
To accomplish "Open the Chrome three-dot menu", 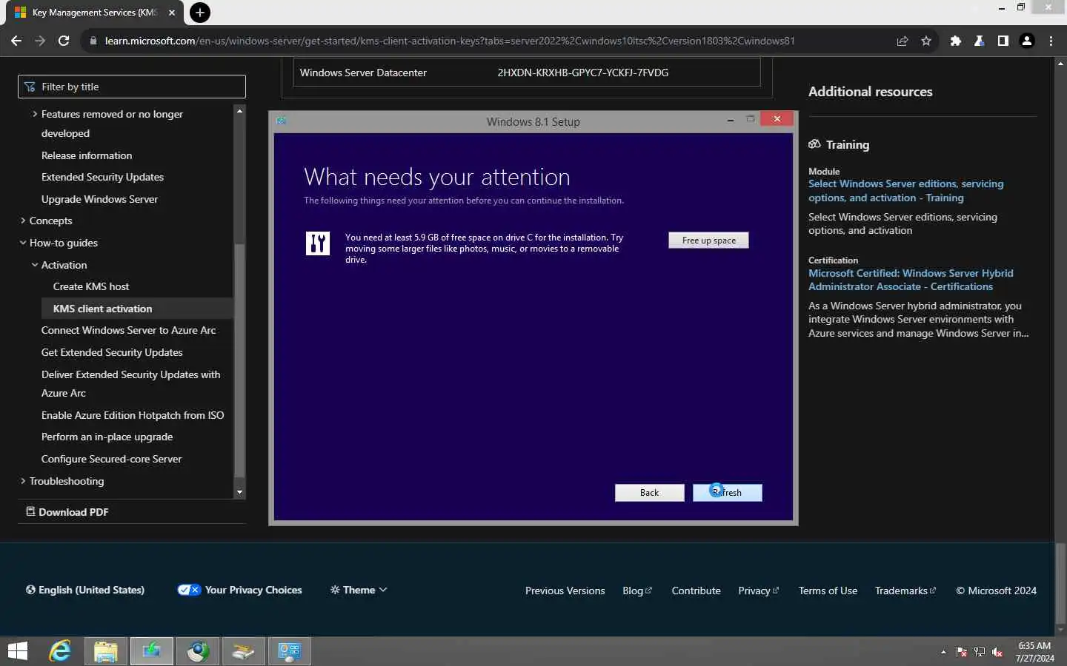I will tap(1051, 41).
